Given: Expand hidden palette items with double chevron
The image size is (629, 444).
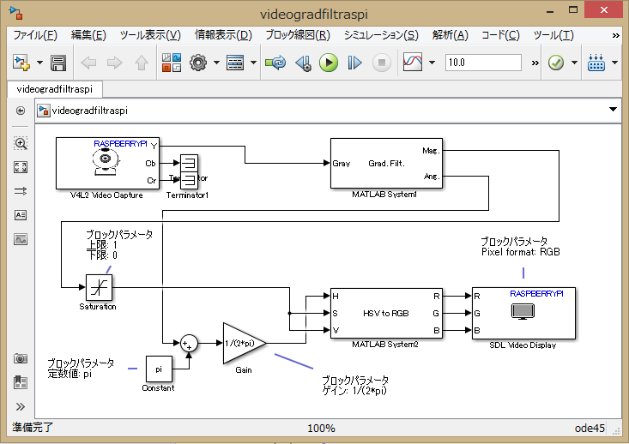Looking at the screenshot, I should pos(21,406).
